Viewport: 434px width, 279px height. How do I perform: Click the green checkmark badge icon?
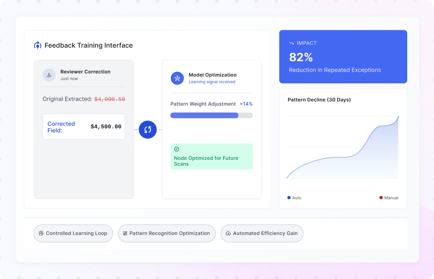(177, 149)
